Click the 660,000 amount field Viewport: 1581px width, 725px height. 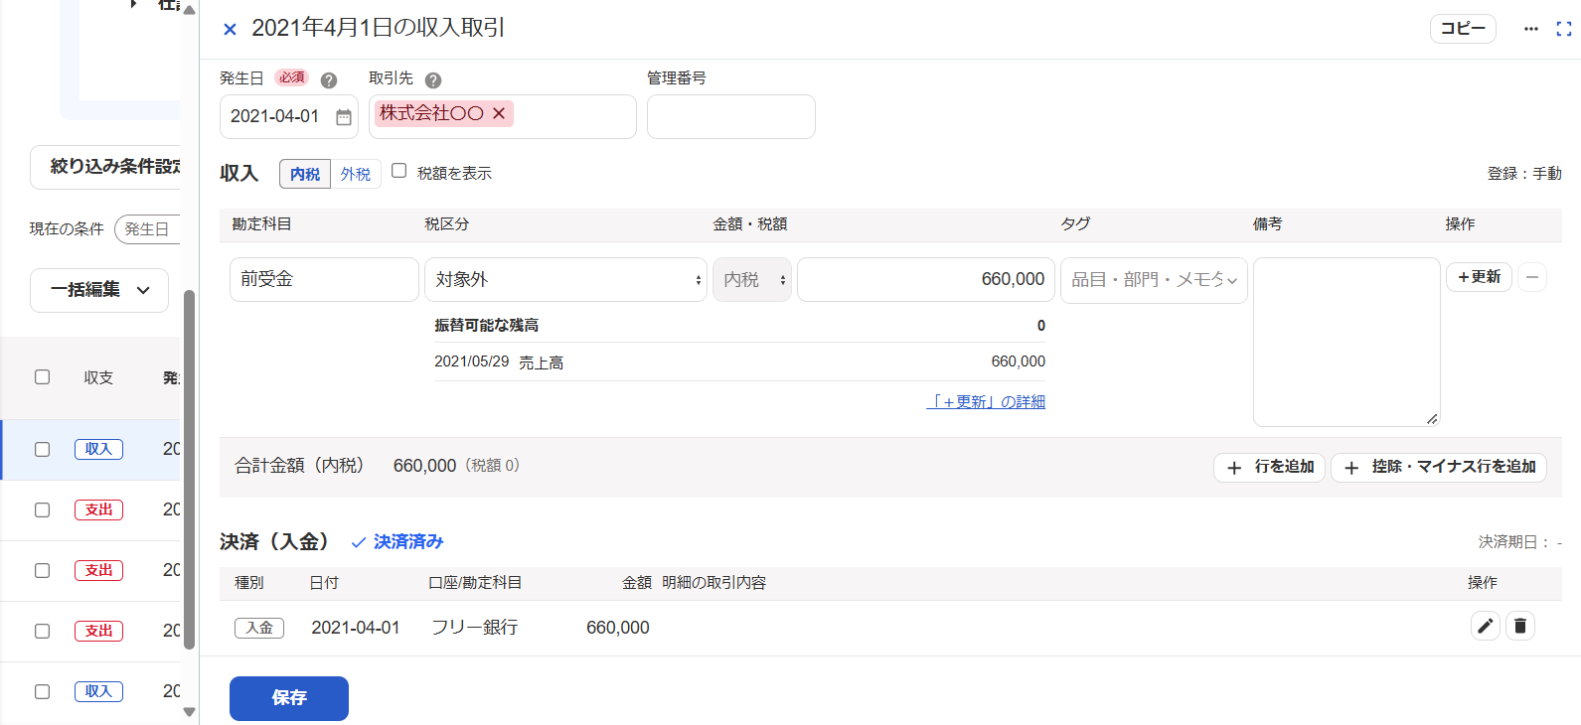point(925,280)
